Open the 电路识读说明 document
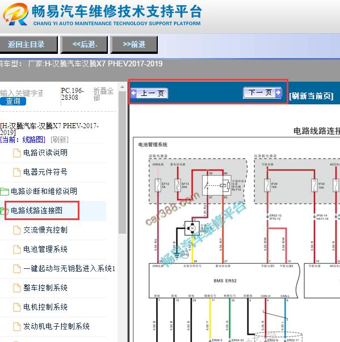Screen dimensions: 340x342 point(45,153)
